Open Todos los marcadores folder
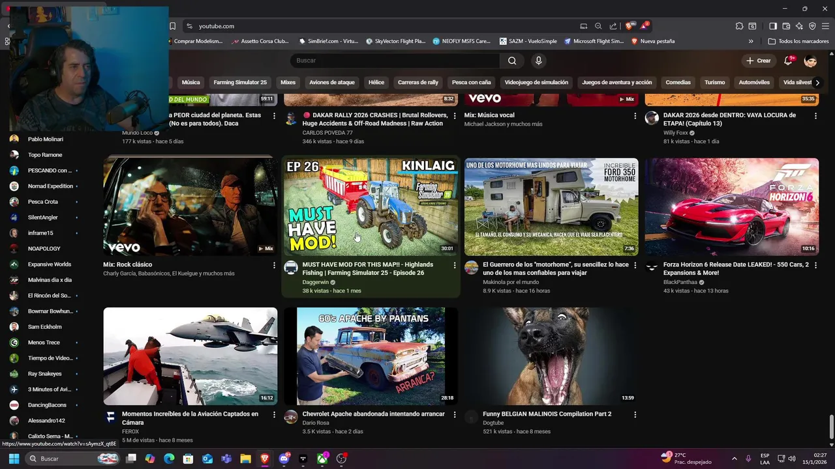Image resolution: width=835 pixels, height=469 pixels. pos(798,41)
